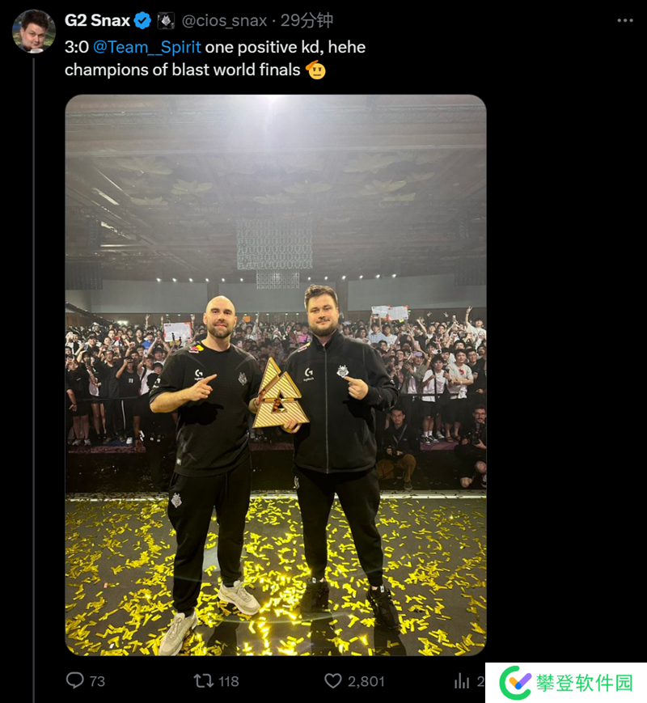The height and width of the screenshot is (703, 647).
Task: Open the G2 Snax display name
Action: (x=97, y=20)
